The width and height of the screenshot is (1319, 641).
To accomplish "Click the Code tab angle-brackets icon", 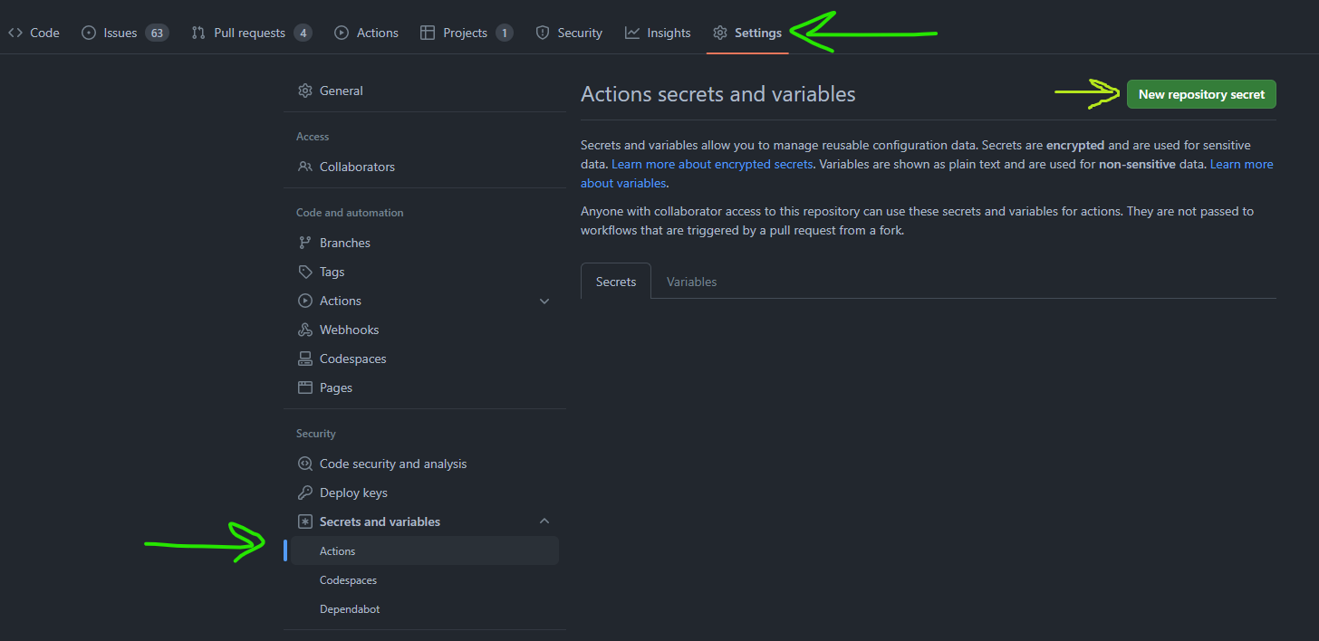I will [x=15, y=33].
